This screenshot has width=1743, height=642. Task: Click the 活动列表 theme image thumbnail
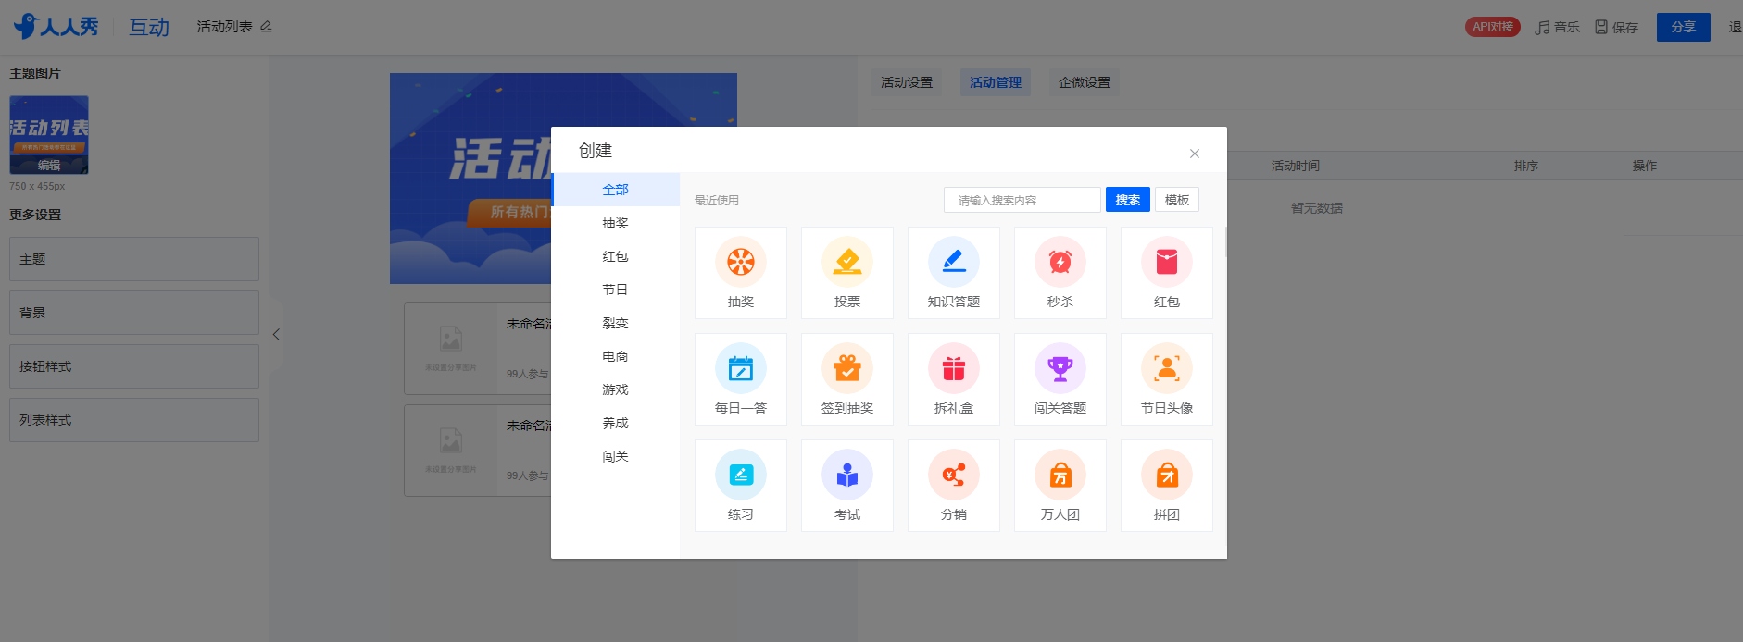pos(49,135)
